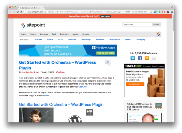Screen dimensions: 182x133
Task: Click the SitePoint logo icon in navbar
Action: coord(158,34)
